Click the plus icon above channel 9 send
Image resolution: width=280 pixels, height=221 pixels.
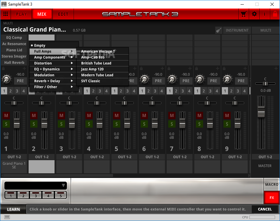tap(245, 68)
